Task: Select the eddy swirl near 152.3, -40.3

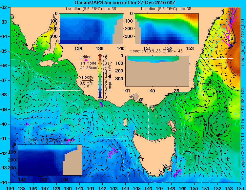Action: point(221,128)
